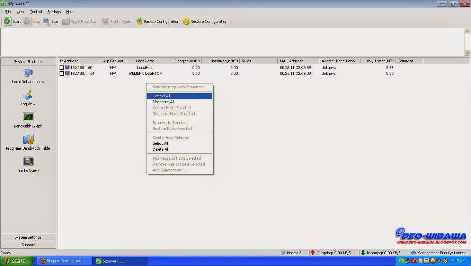Click the green p2pover tray icon
Image resolution: width=471 pixels, height=266 pixels.
[x=401, y=261]
